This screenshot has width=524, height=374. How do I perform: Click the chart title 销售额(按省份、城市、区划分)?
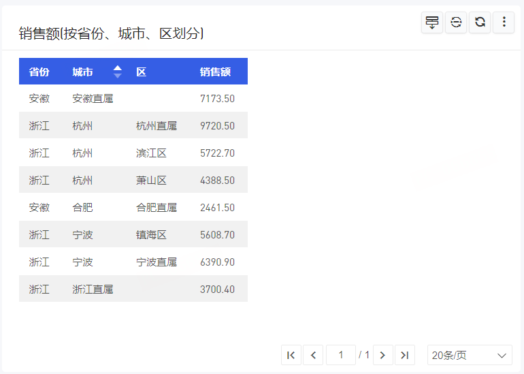(x=112, y=33)
